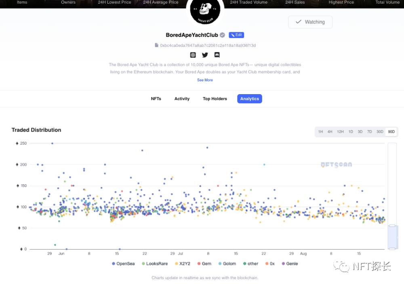
Task: Select the 30D time range
Action: pos(380,132)
